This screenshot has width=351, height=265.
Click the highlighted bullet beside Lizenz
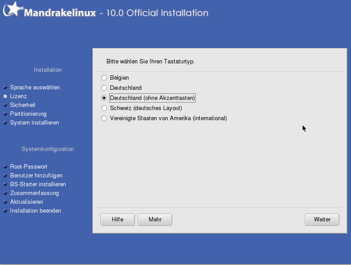(5, 96)
